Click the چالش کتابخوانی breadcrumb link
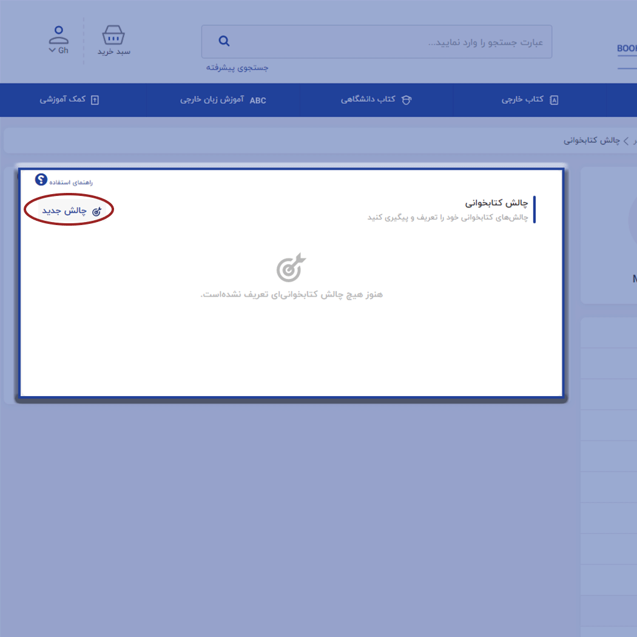Viewport: 637px width, 637px height. point(591,141)
